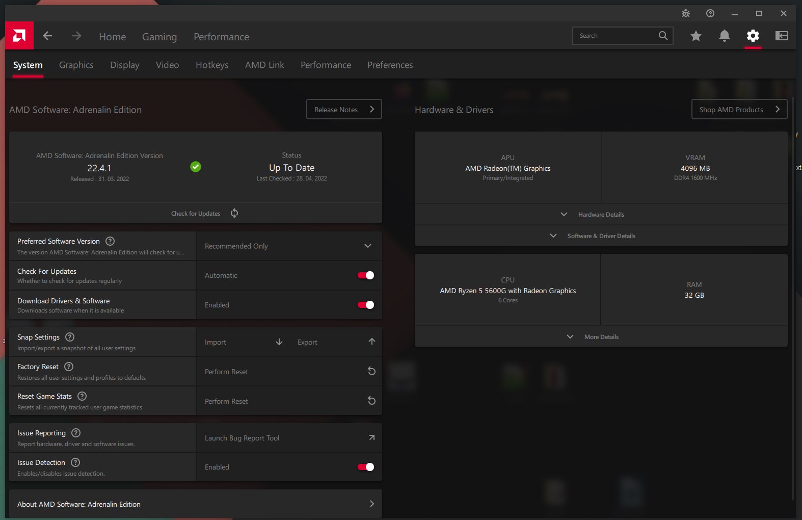Click the "Released : 31. 03. 2022" text
This screenshot has height=520, width=802.
click(100, 179)
